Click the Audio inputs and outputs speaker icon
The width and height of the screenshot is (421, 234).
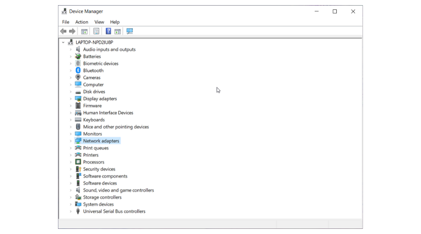(x=78, y=49)
